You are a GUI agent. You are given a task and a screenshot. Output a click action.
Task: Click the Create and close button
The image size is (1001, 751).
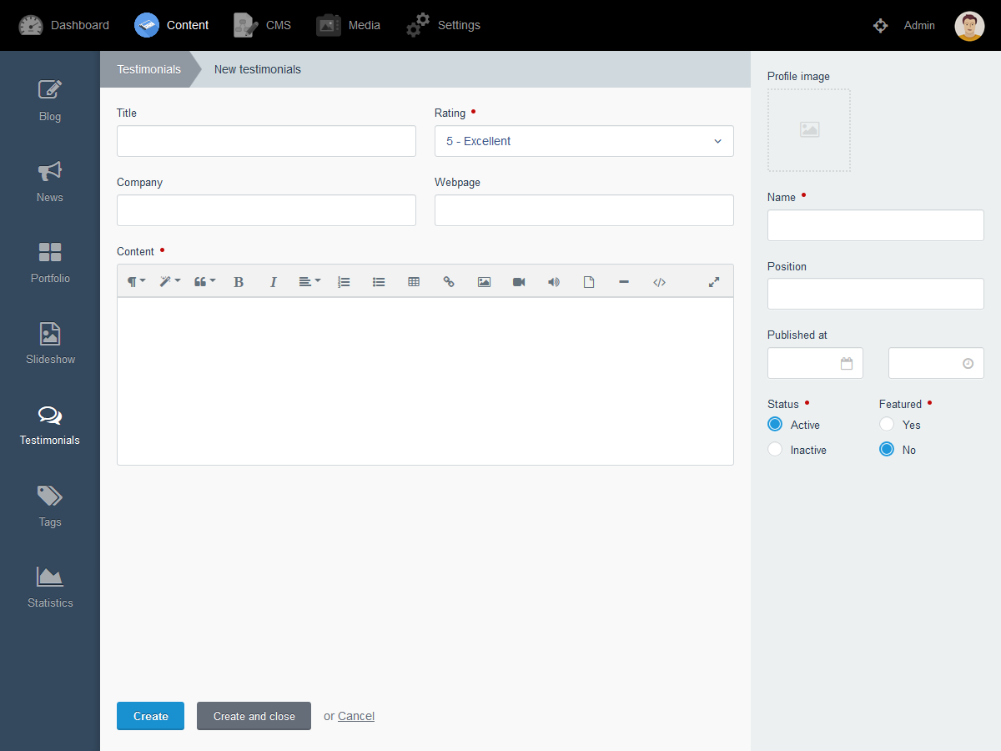coord(254,716)
